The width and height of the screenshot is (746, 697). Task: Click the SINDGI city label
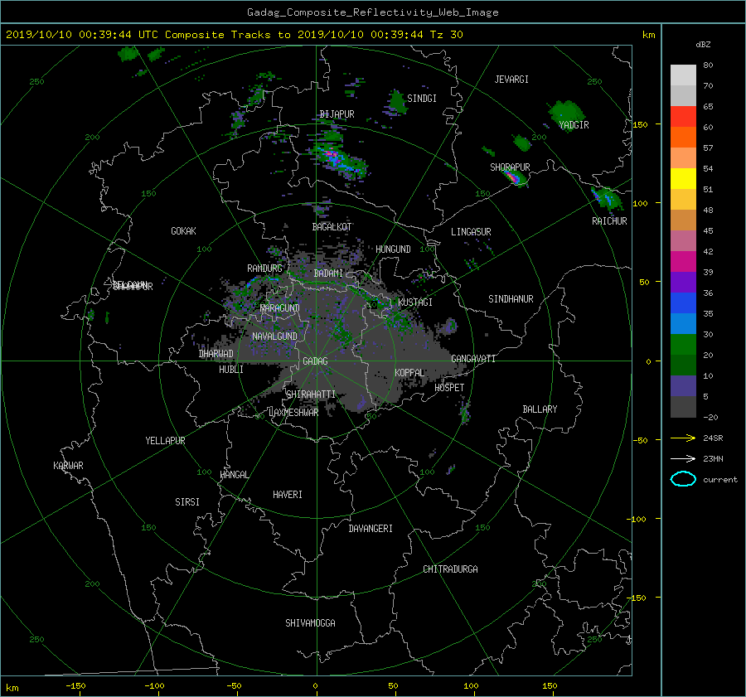tap(422, 99)
